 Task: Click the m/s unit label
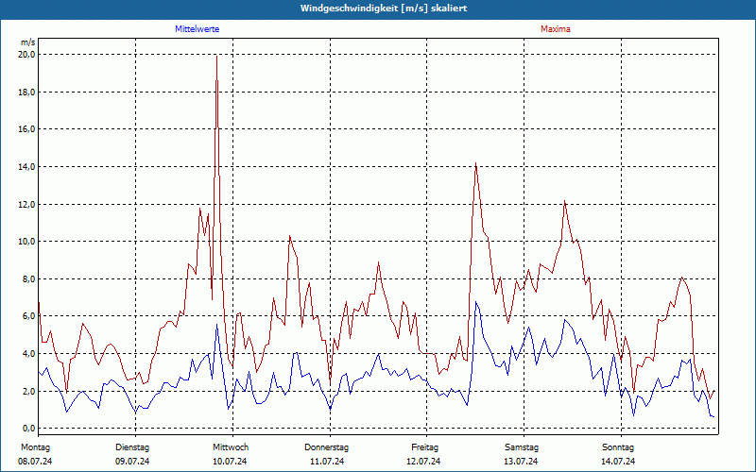[x=28, y=42]
